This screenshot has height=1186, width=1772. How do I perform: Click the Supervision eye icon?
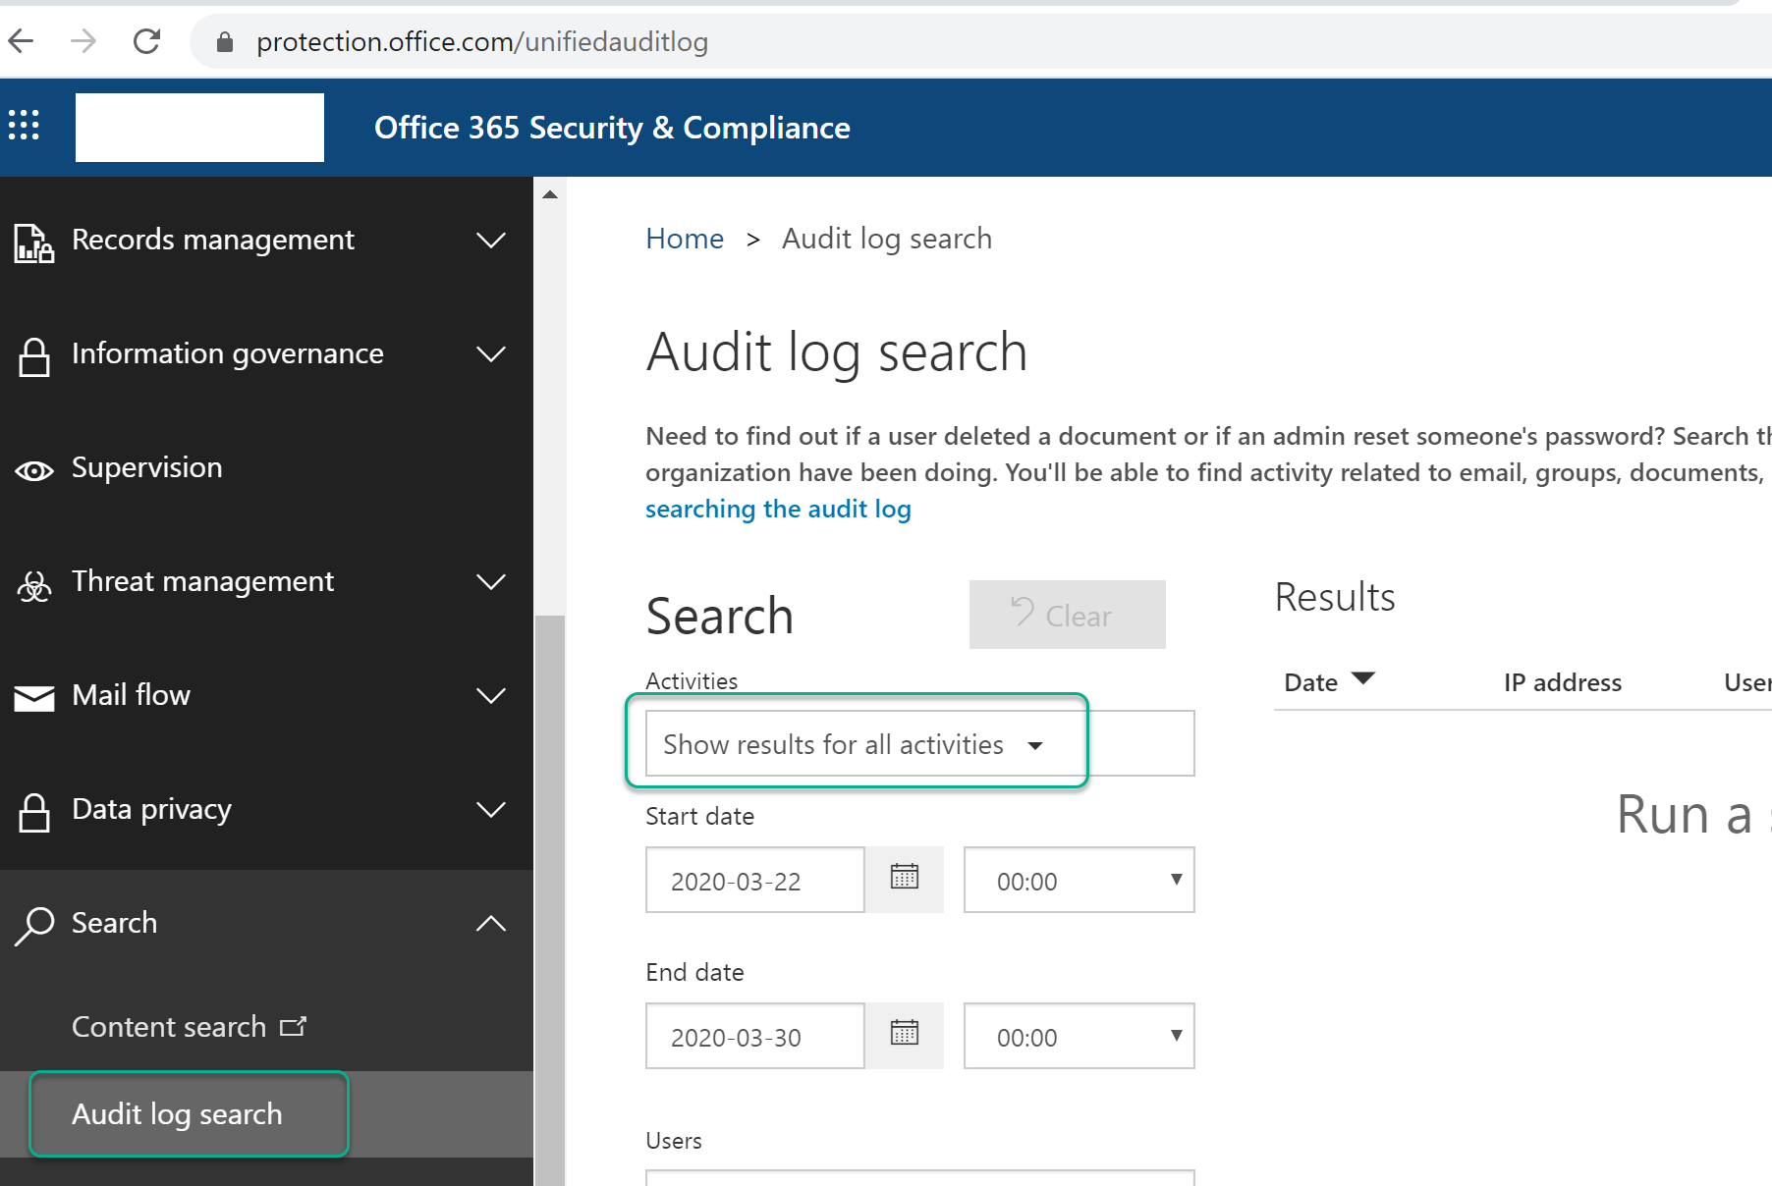[x=34, y=471]
